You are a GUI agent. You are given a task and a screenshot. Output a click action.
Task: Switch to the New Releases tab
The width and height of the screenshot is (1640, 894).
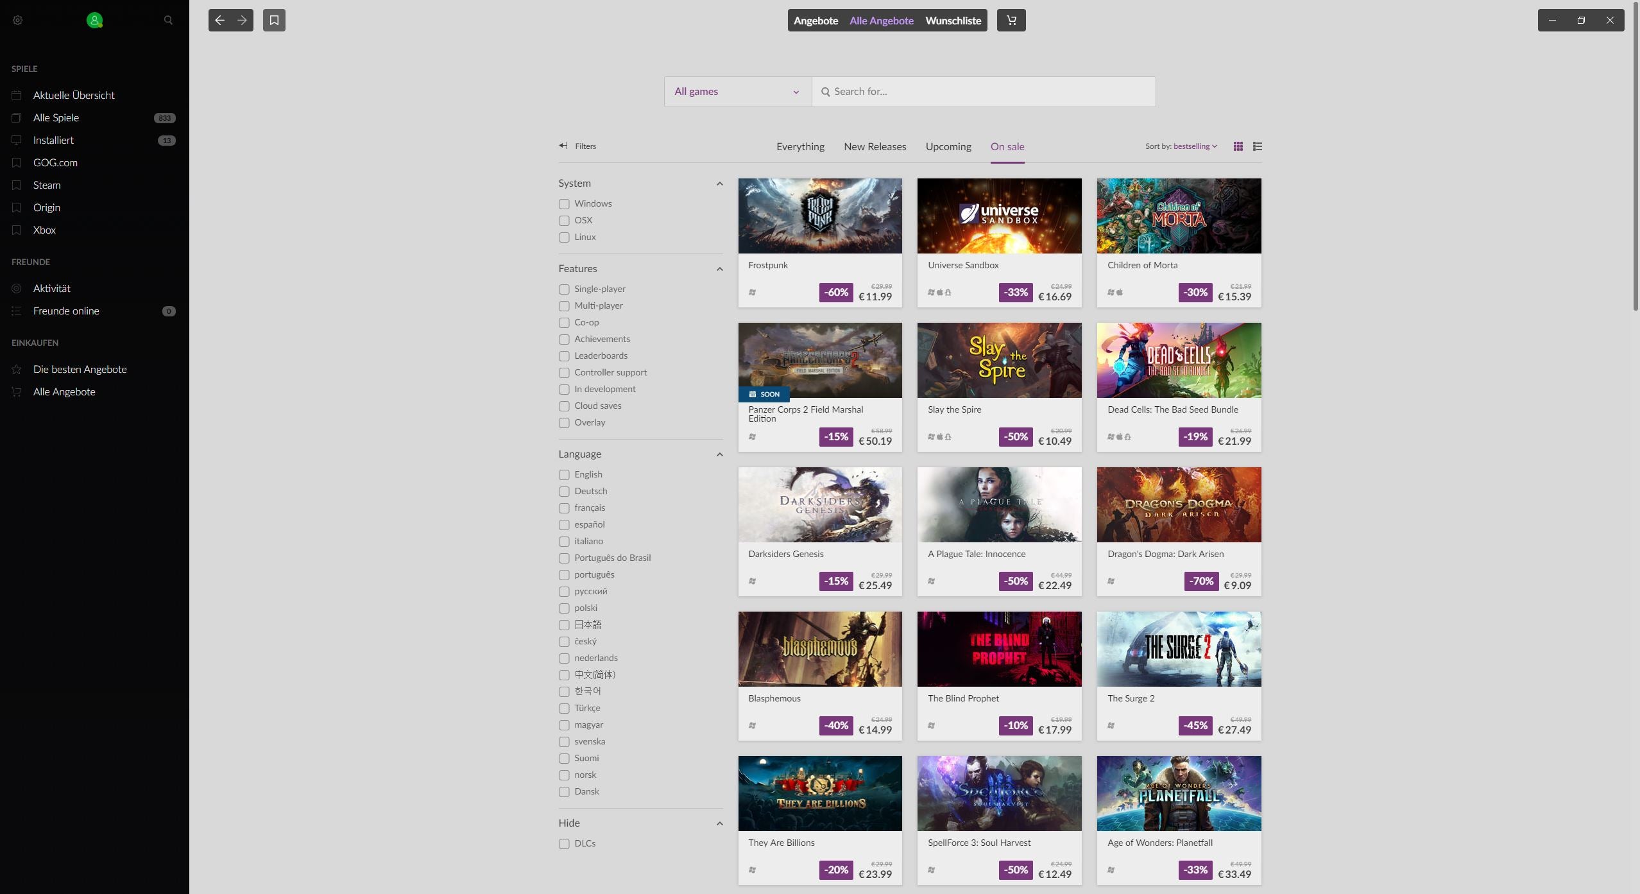pos(875,146)
